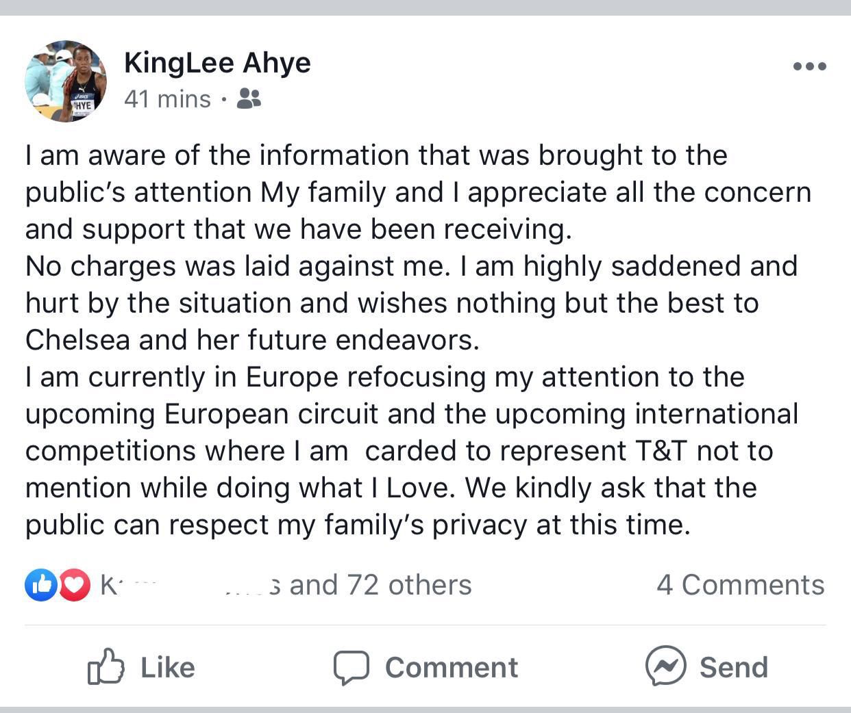Click the speech bubble Comment icon

(351, 668)
